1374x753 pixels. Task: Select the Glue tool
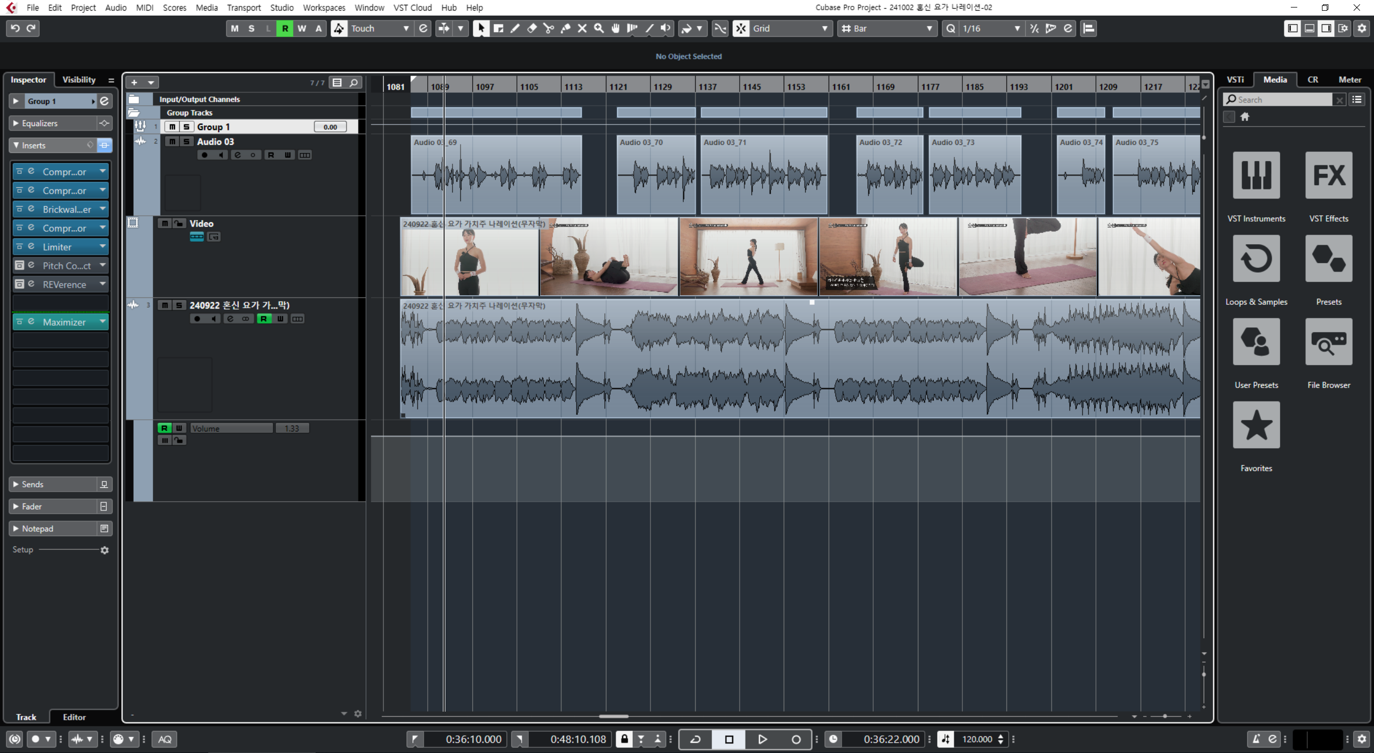565,28
